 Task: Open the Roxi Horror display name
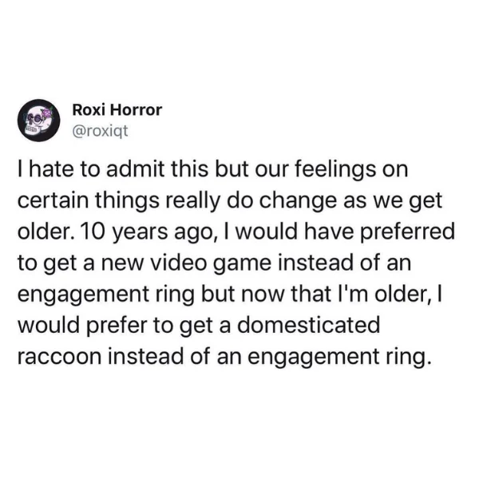[x=117, y=109]
